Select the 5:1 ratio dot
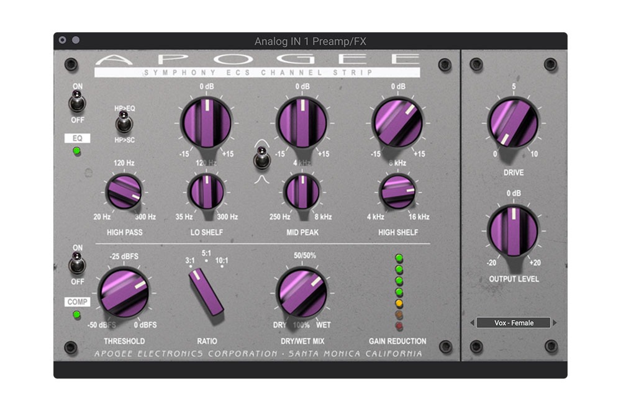This screenshot has height=414, width=621. click(206, 261)
